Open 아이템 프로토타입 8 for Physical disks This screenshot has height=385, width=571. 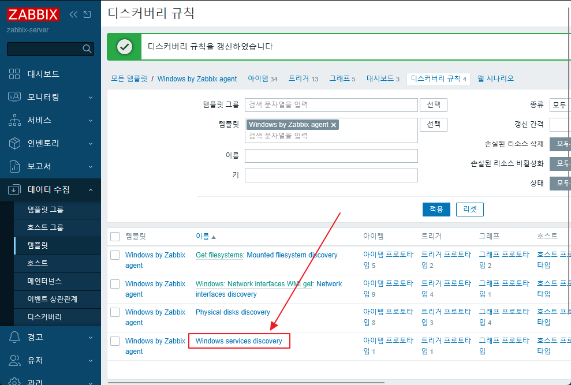click(388, 317)
